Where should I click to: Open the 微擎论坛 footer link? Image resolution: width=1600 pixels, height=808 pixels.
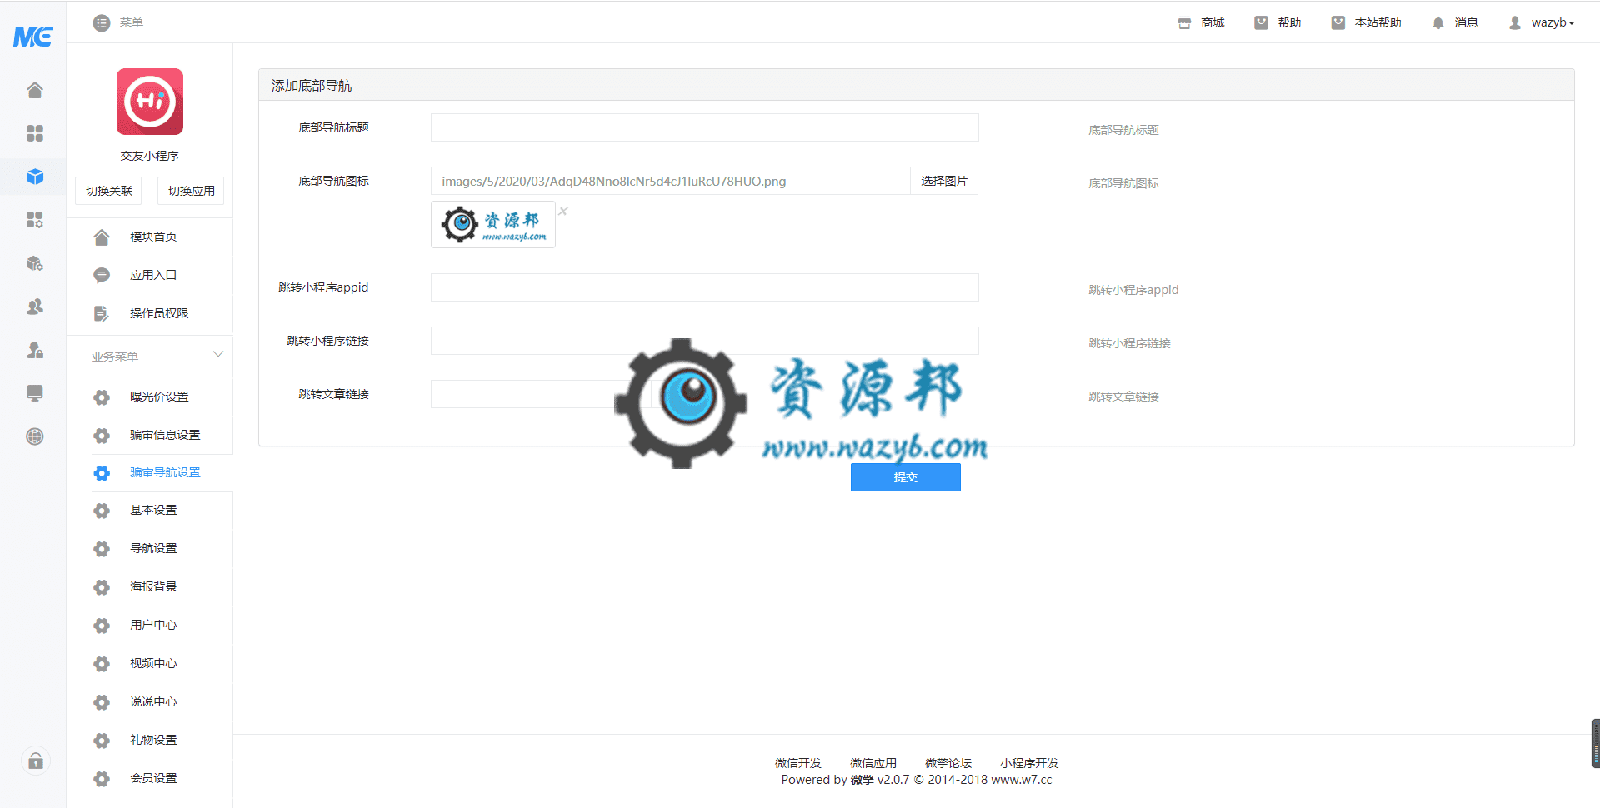(948, 763)
